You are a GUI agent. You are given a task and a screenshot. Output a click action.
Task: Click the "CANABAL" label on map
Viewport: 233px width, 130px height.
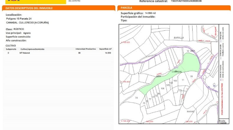click(177, 72)
